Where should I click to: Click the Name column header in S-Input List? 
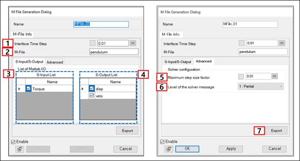click(52, 82)
